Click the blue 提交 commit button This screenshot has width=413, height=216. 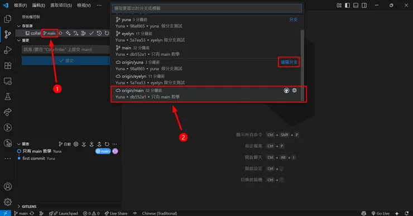pyautogui.click(x=66, y=61)
